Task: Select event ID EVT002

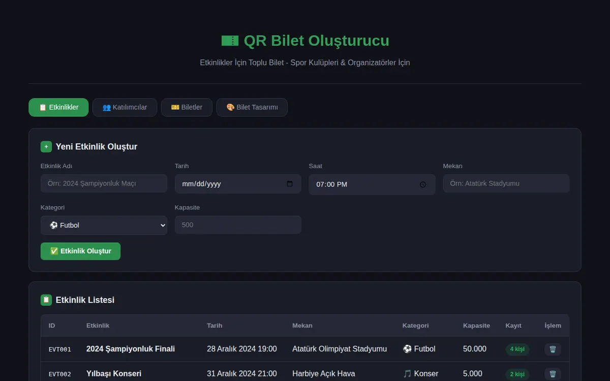Action: [60, 374]
